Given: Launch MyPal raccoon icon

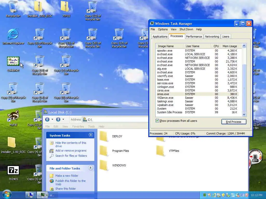Looking at the screenshot, I should (13, 118).
